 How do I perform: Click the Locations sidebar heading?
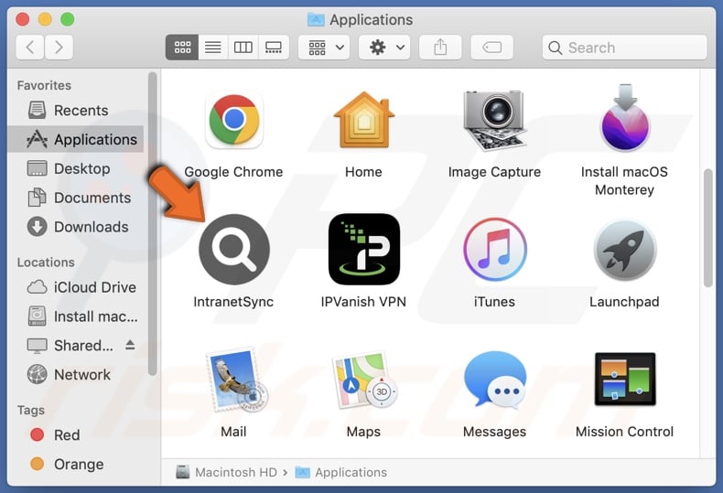46,263
